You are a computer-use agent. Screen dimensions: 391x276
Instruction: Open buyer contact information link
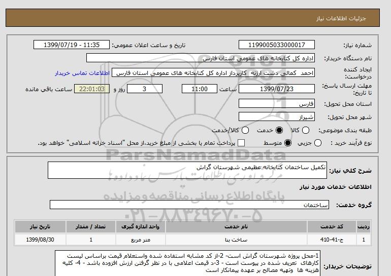click(82, 73)
